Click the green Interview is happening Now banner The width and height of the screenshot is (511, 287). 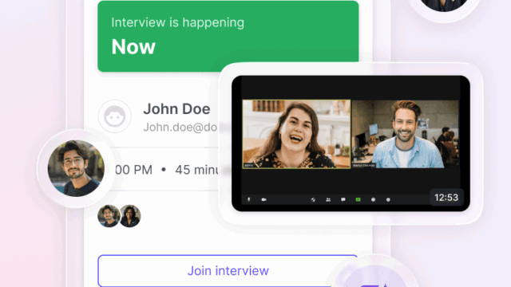tap(228, 36)
